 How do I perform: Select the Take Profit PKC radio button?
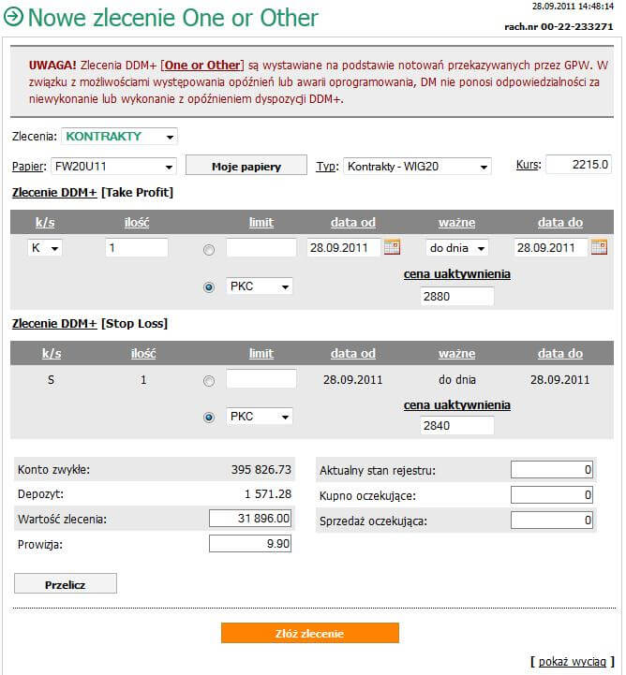coord(208,286)
